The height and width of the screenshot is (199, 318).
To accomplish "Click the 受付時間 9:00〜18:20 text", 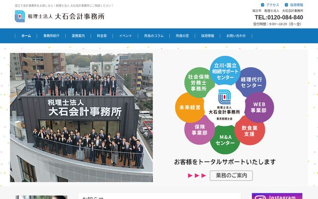I will (277, 24).
